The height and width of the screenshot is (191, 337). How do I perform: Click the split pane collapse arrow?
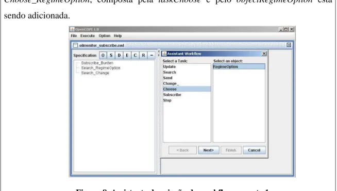[159, 51]
